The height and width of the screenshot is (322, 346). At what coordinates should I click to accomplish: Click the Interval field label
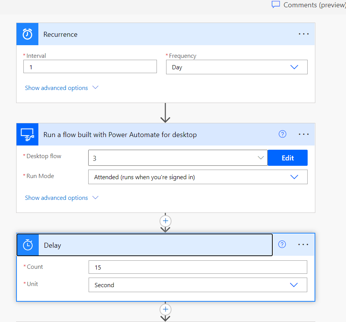coord(36,56)
